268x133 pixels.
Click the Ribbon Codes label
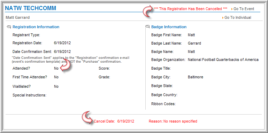point(163,104)
